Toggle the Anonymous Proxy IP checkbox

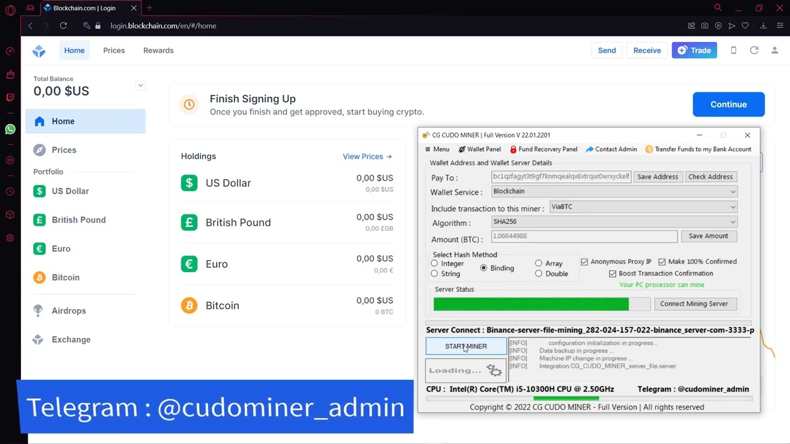(x=584, y=261)
